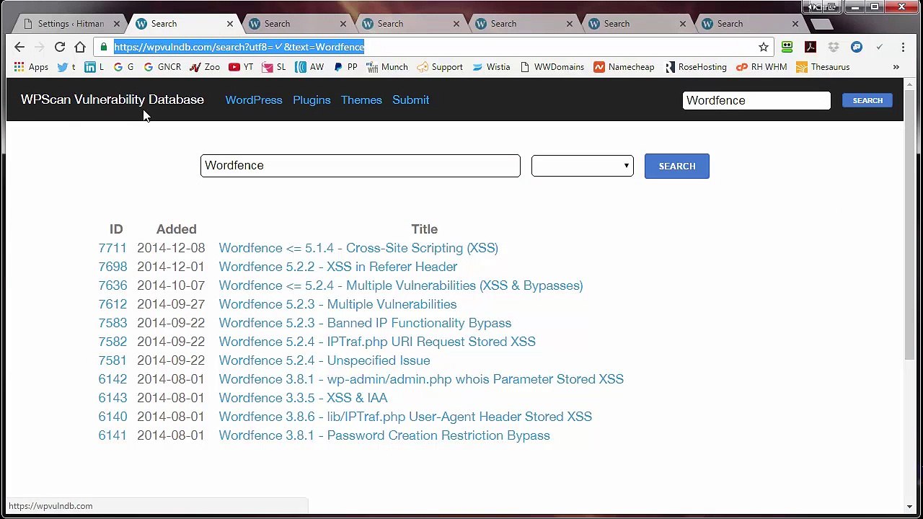The image size is (923, 519).
Task: Open the Submit menu item
Action: coord(410,100)
